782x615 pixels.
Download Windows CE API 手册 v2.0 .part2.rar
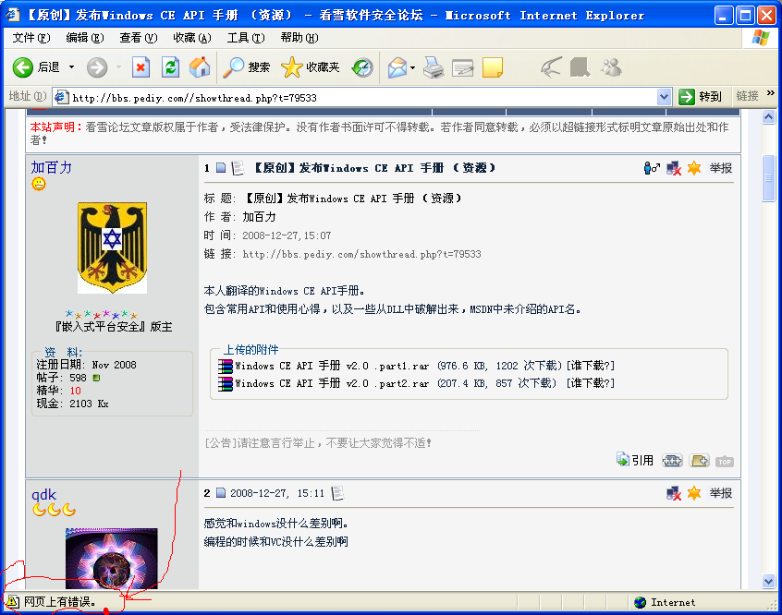(x=332, y=383)
